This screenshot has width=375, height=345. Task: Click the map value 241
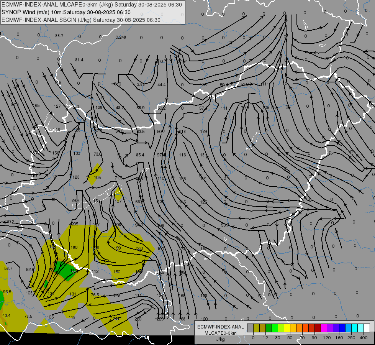point(116,319)
